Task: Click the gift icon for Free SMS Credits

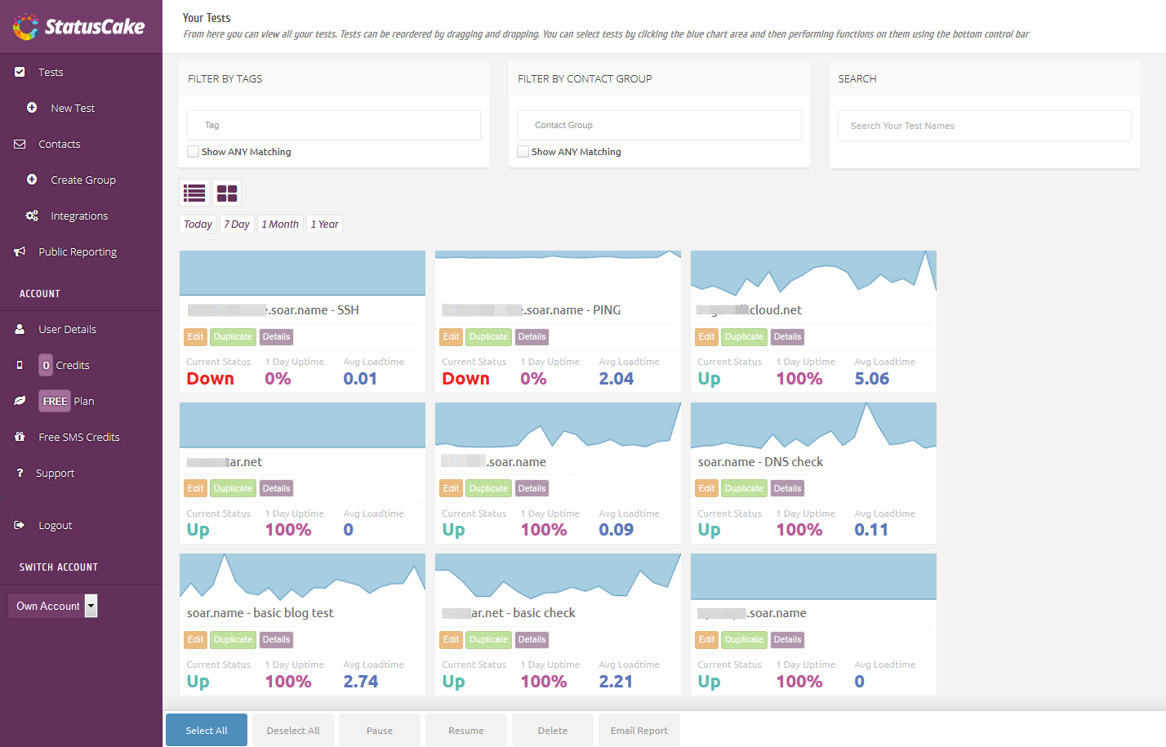Action: point(20,437)
